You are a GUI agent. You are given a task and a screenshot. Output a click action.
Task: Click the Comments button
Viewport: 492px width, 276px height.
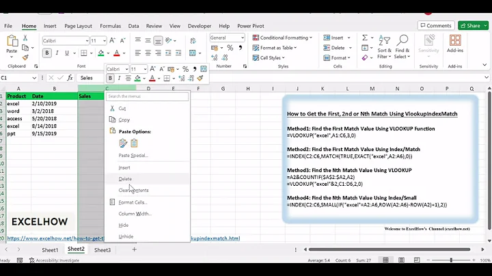[436, 26]
